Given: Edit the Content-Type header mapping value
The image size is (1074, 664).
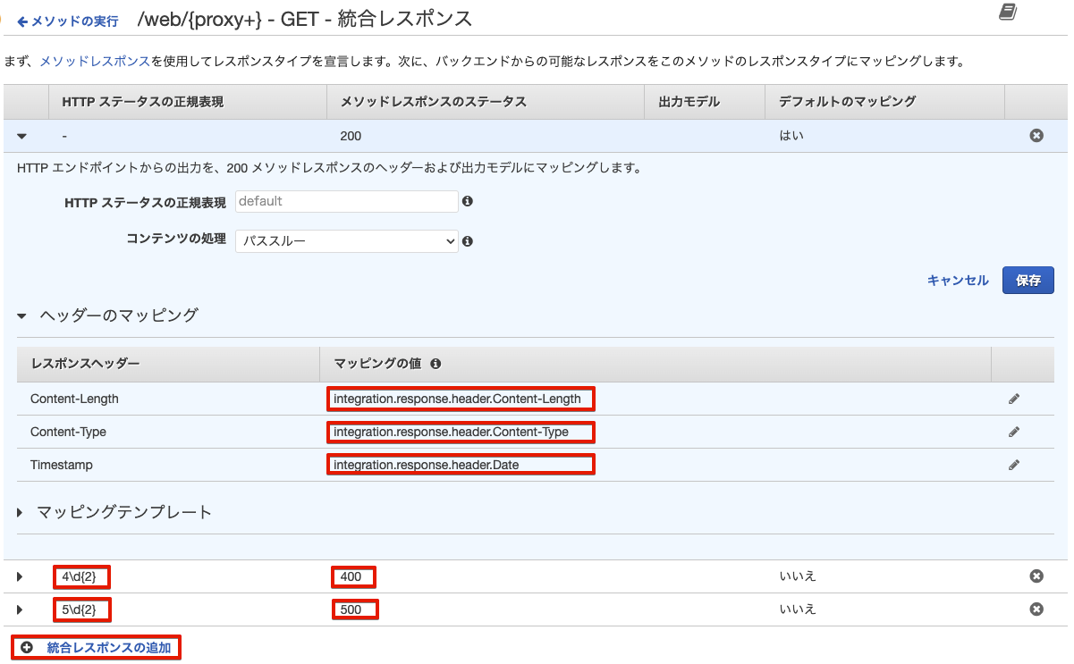Looking at the screenshot, I should tap(1014, 432).
